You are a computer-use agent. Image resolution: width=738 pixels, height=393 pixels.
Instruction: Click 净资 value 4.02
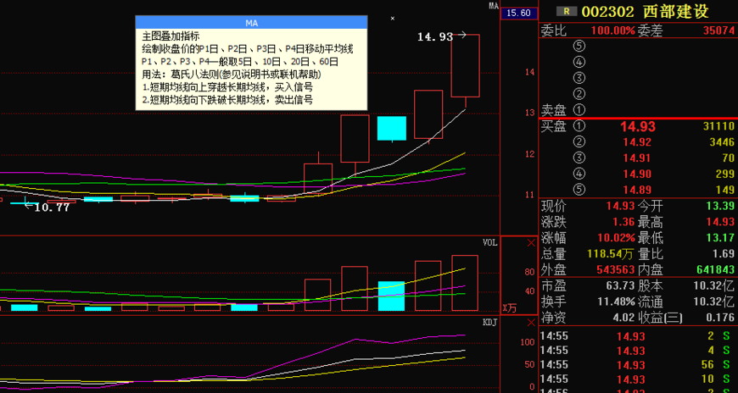tap(623, 318)
